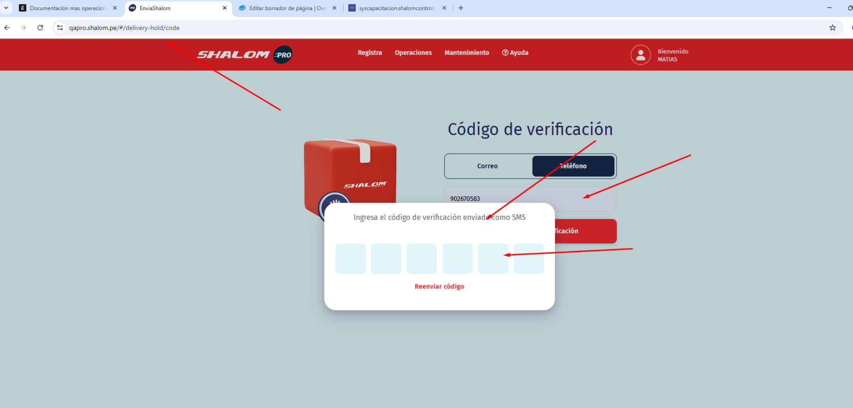Viewport: 853px width, 408px height.
Task: Expand the browser tab search dropdown
Action: click(x=6, y=8)
